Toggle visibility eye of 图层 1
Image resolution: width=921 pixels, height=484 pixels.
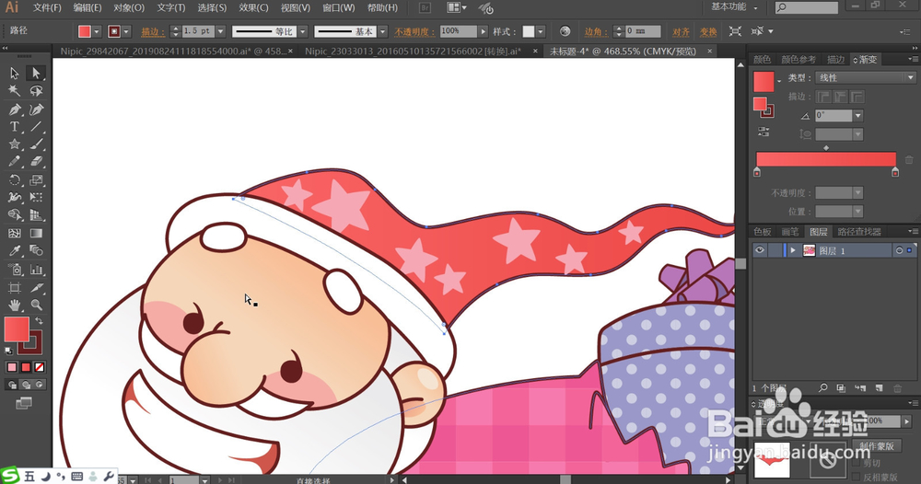pos(760,250)
